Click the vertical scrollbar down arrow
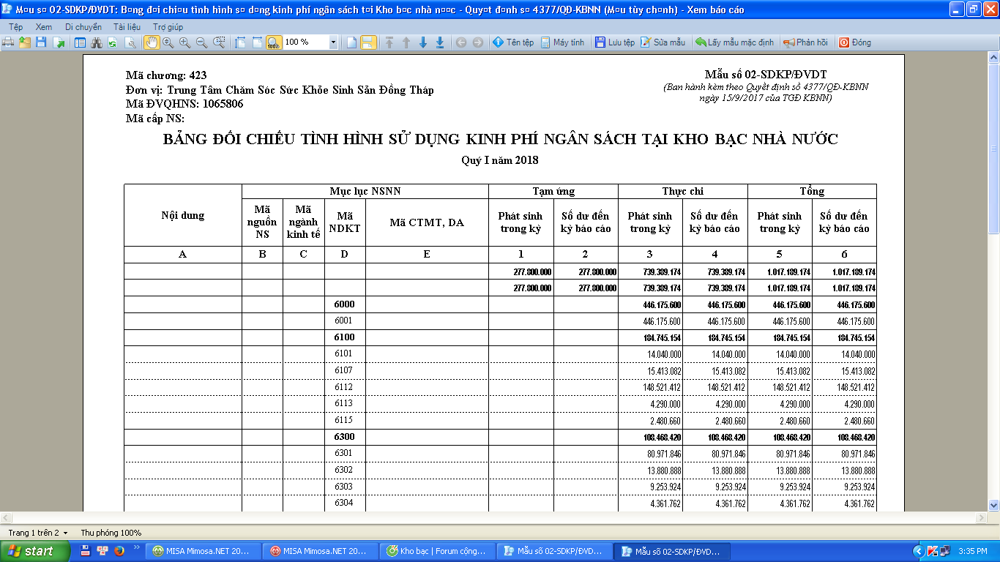The height and width of the screenshot is (562, 1000). point(993,505)
